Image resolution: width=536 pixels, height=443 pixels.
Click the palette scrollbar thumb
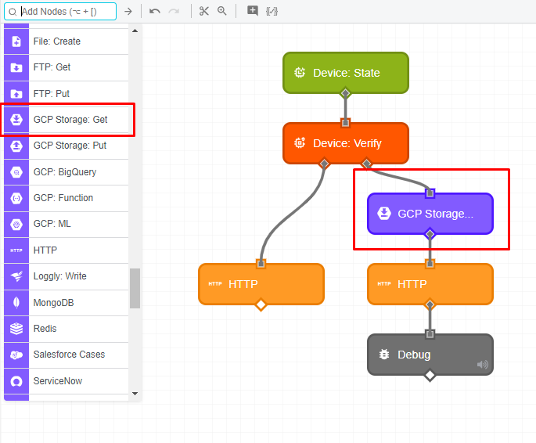click(135, 288)
